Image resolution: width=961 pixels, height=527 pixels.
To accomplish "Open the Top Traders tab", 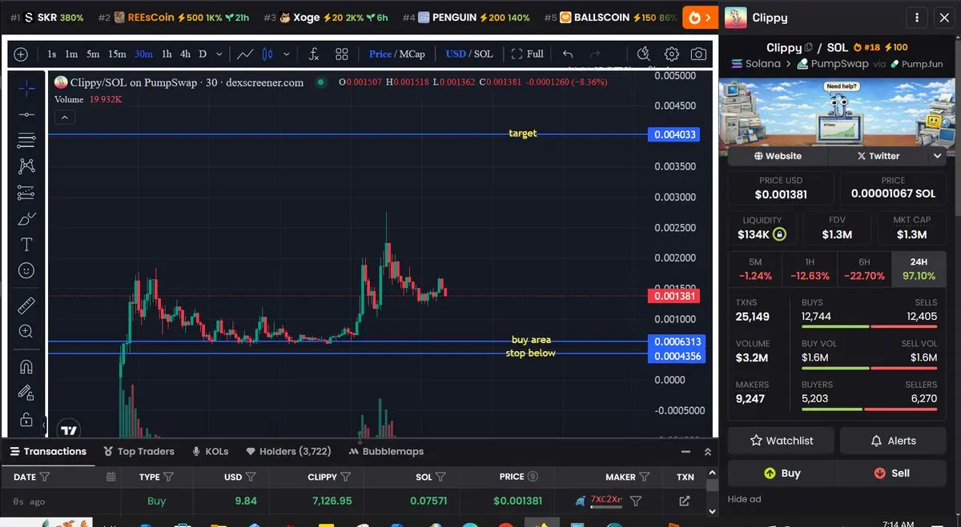I will [x=139, y=451].
